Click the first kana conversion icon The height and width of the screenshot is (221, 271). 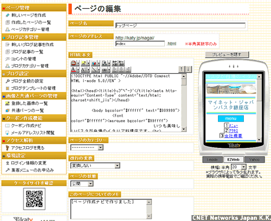(x=115, y=63)
